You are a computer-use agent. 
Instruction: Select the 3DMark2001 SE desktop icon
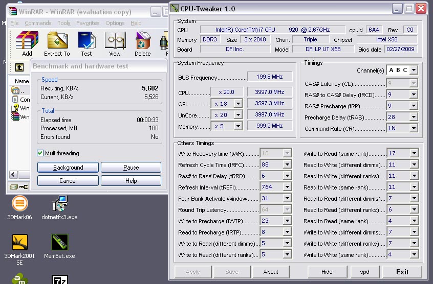19,242
